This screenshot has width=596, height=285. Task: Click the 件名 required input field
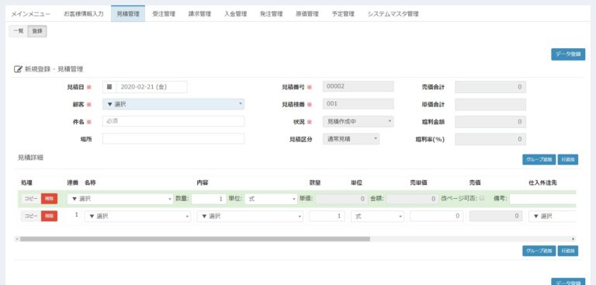[173, 121]
